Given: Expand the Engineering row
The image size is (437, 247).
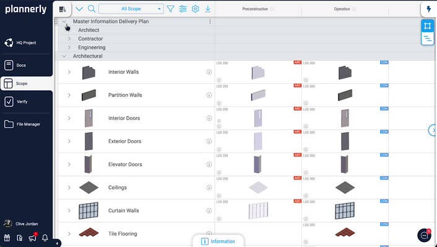Looking at the screenshot, I should tap(69, 48).
